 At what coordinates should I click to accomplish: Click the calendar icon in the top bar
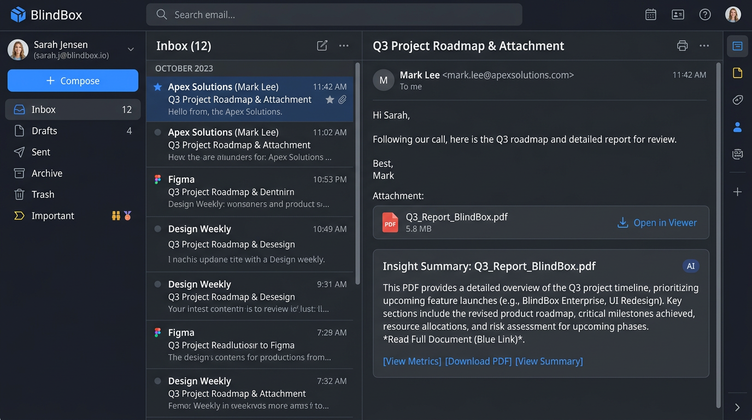point(650,14)
